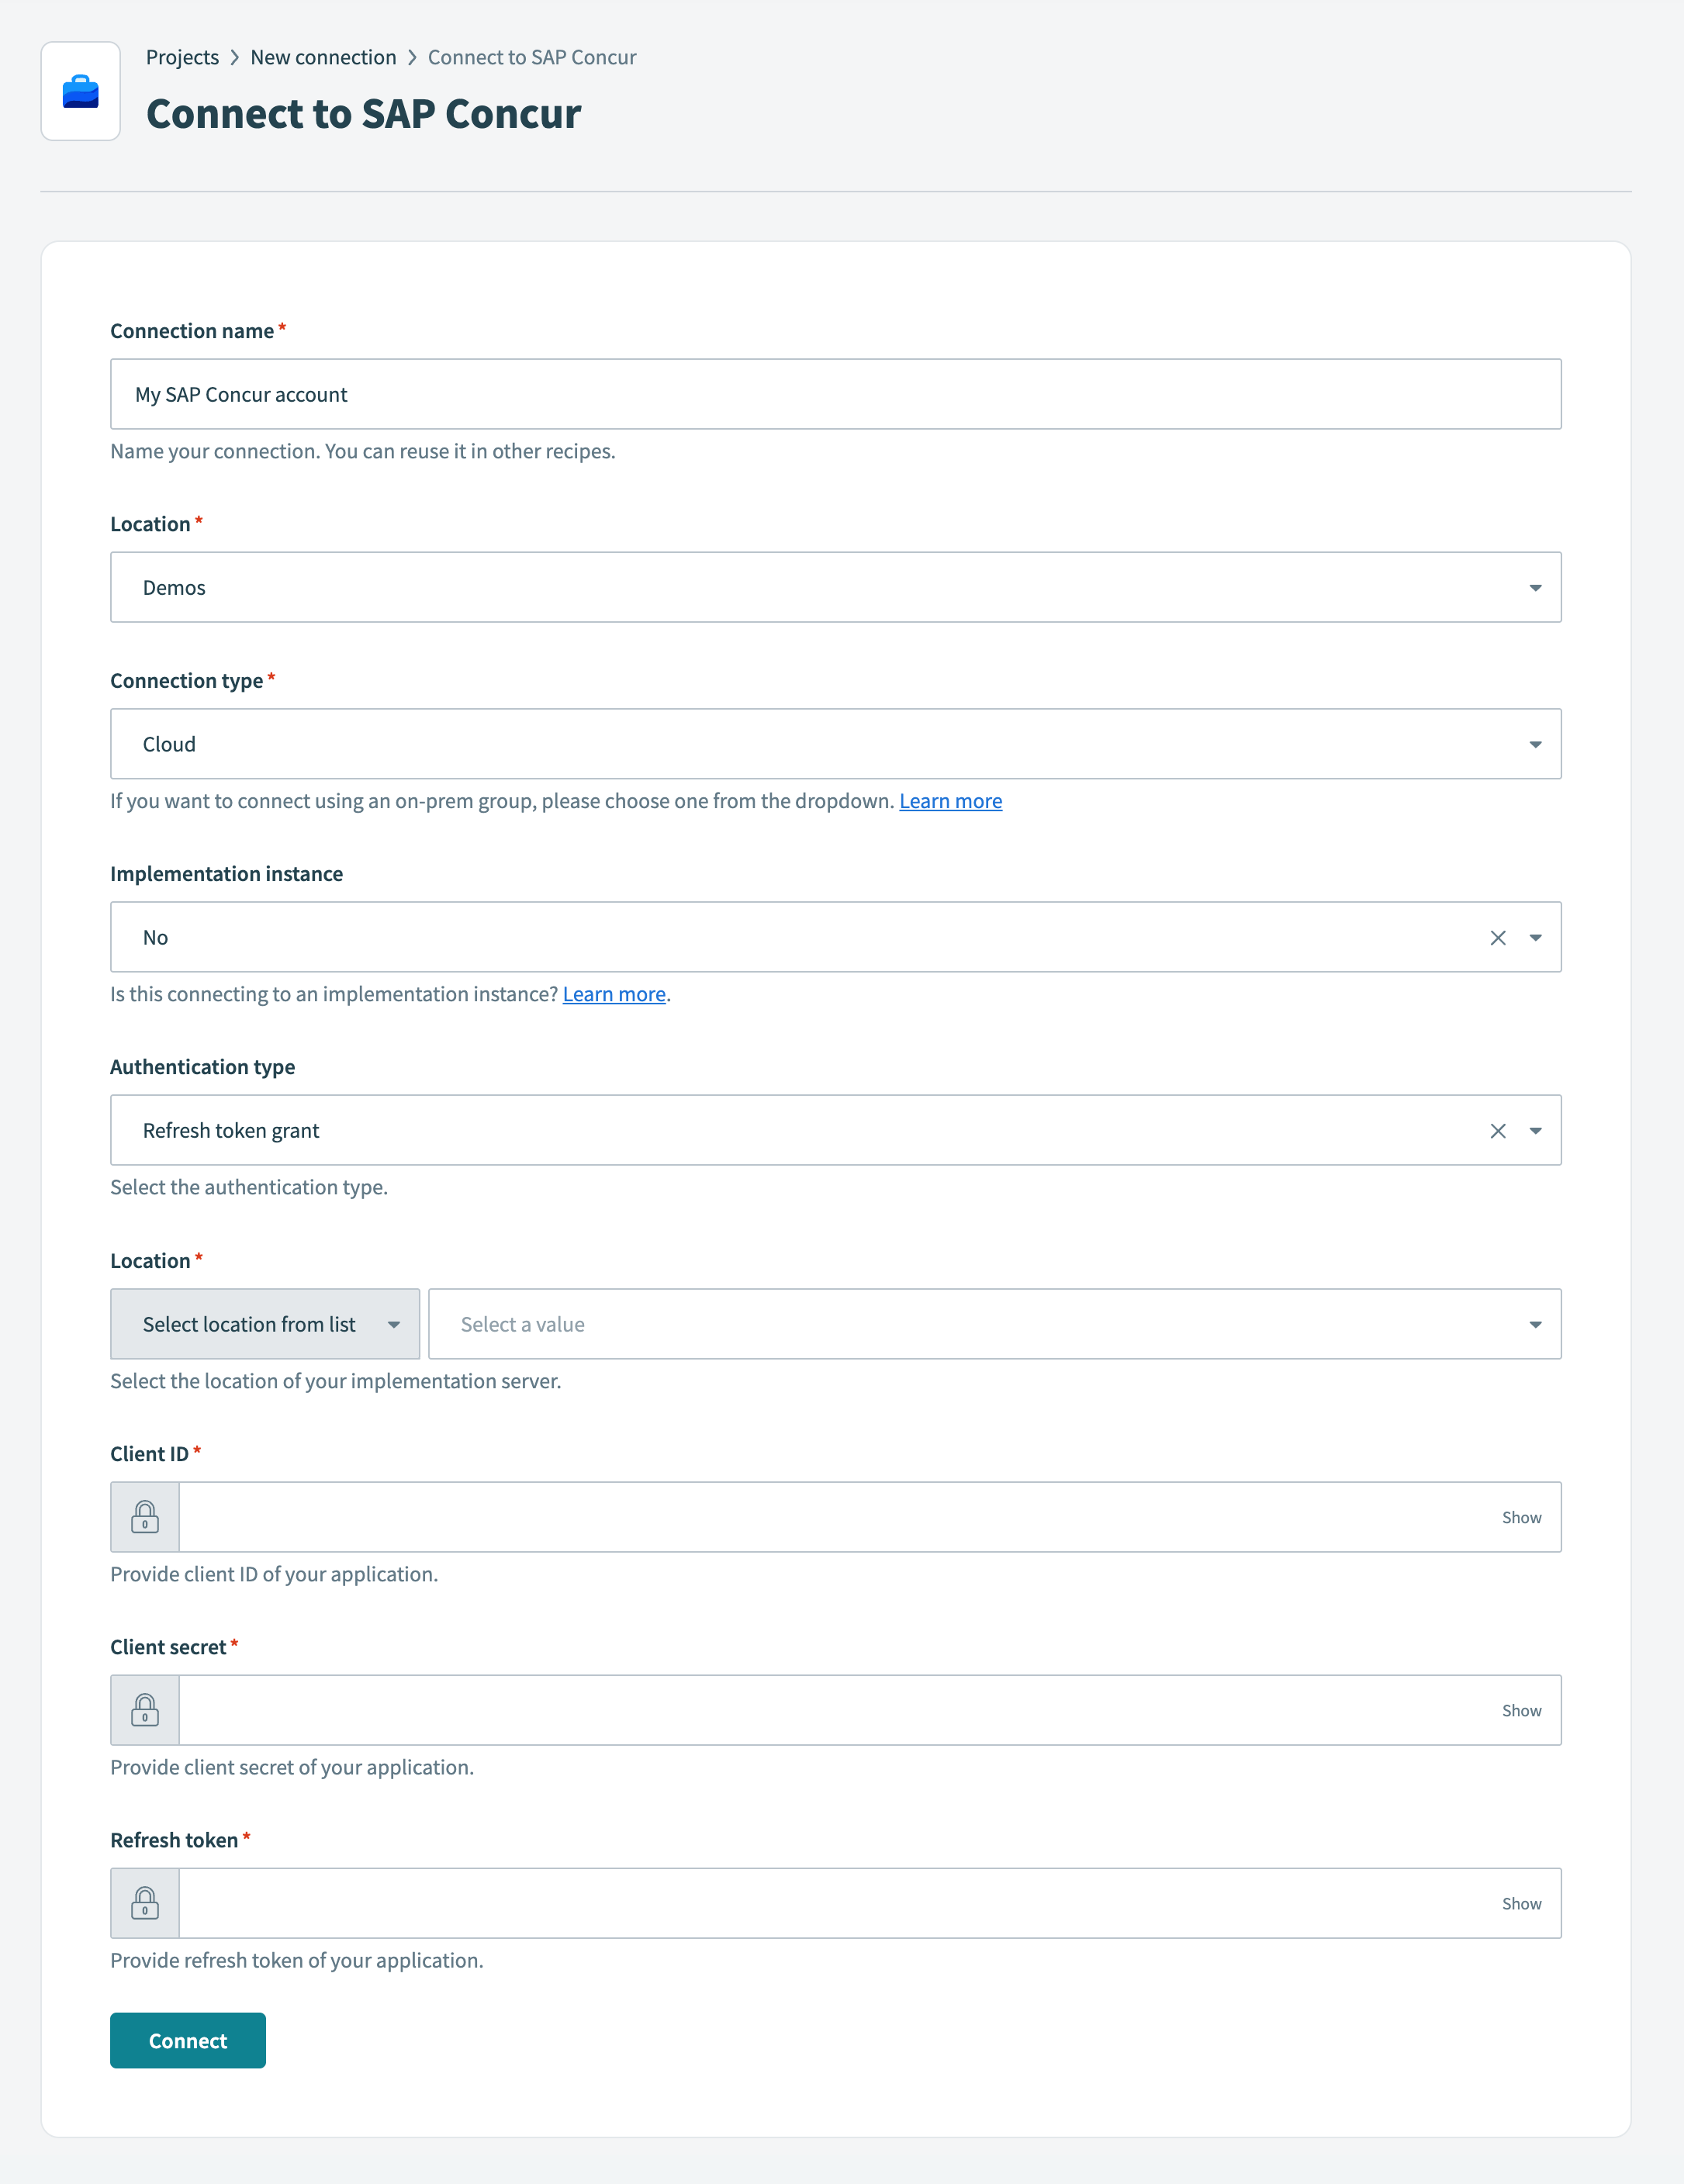Open the Learn more link about on-prem groups
1684x2184 pixels.
(950, 800)
